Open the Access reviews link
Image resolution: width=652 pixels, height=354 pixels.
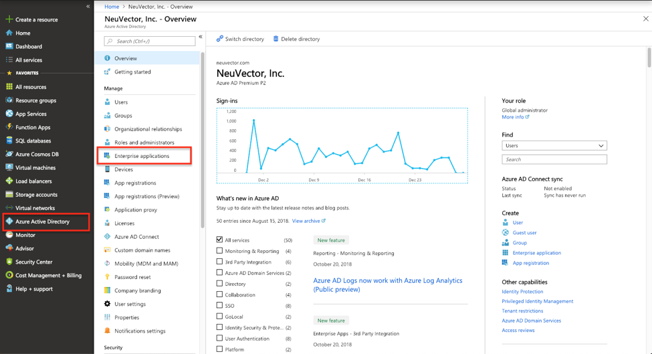tap(518, 331)
